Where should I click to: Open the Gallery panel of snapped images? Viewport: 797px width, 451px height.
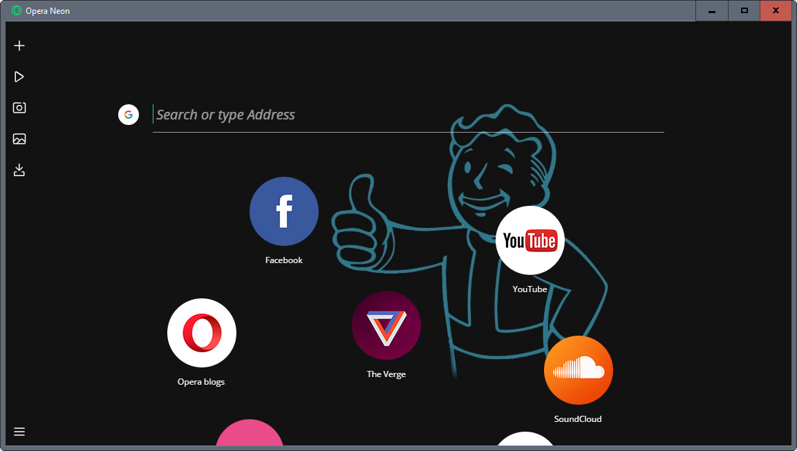19,139
